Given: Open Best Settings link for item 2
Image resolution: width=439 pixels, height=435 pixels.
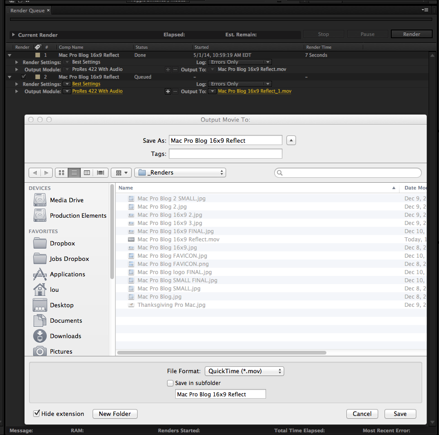Looking at the screenshot, I should (86, 84).
